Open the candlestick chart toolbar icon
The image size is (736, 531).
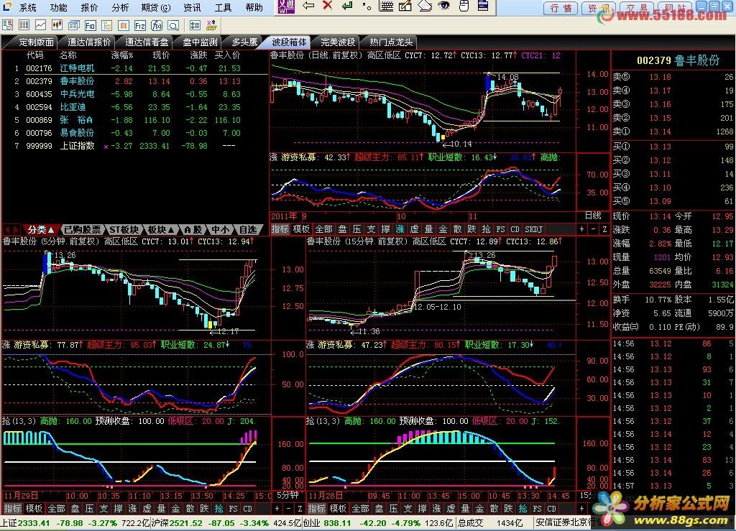(x=57, y=25)
